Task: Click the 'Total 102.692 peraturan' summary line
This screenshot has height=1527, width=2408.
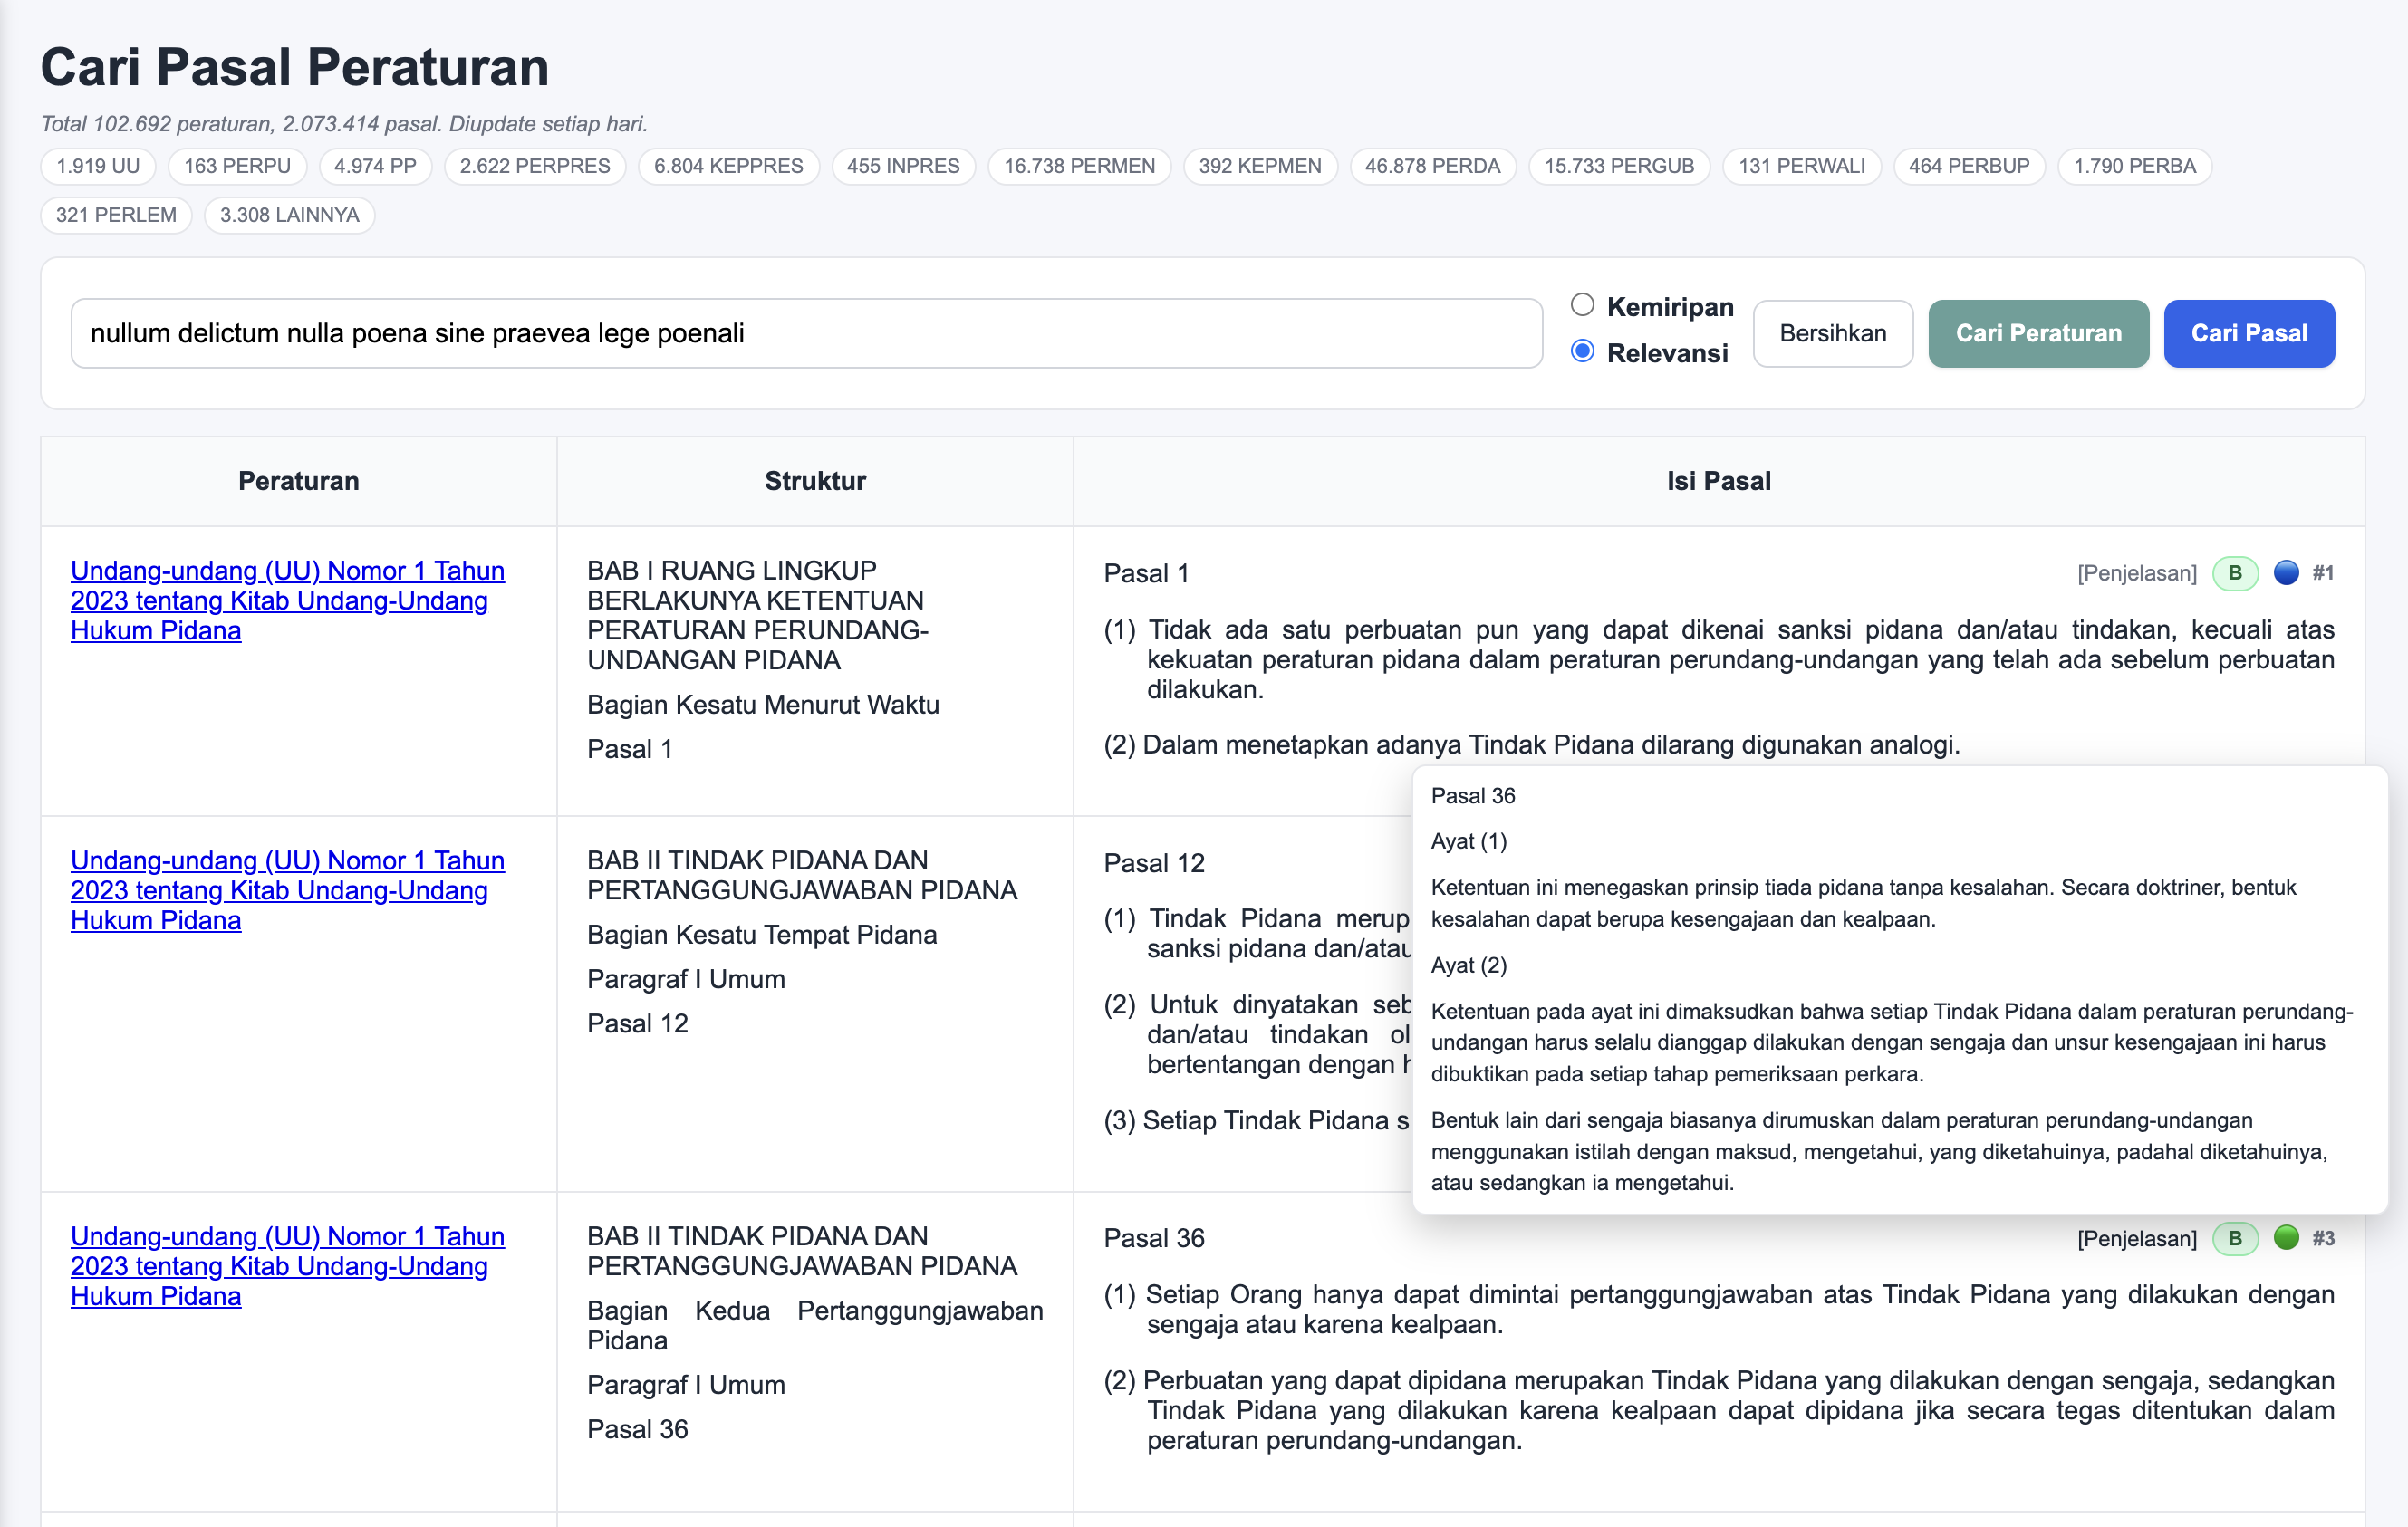Action: coord(344,124)
